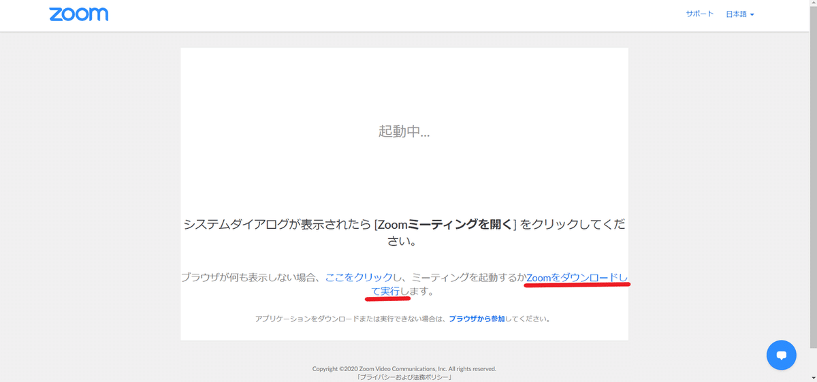
Task: Click Zoomをダウンロードして実行 download link
Action: (577, 277)
